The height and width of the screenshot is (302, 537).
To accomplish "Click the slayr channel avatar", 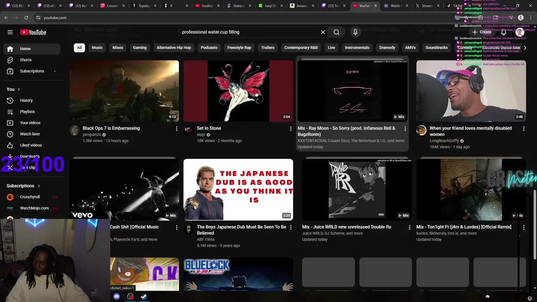I will point(188,130).
